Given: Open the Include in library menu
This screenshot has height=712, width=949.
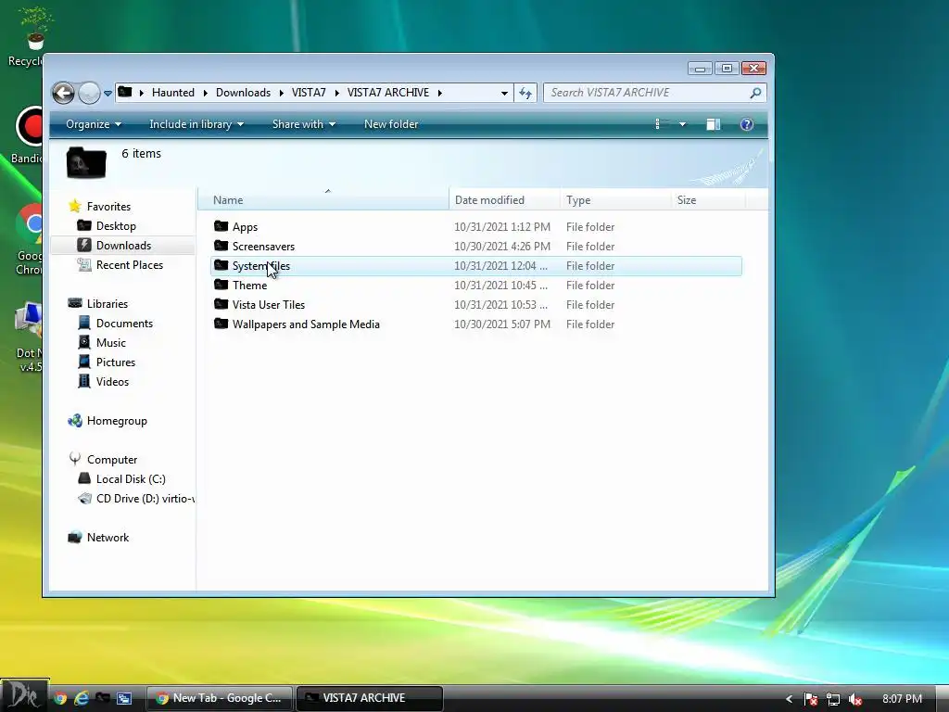Looking at the screenshot, I should click(196, 124).
